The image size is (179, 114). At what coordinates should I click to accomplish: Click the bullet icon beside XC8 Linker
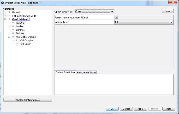point(17,44)
